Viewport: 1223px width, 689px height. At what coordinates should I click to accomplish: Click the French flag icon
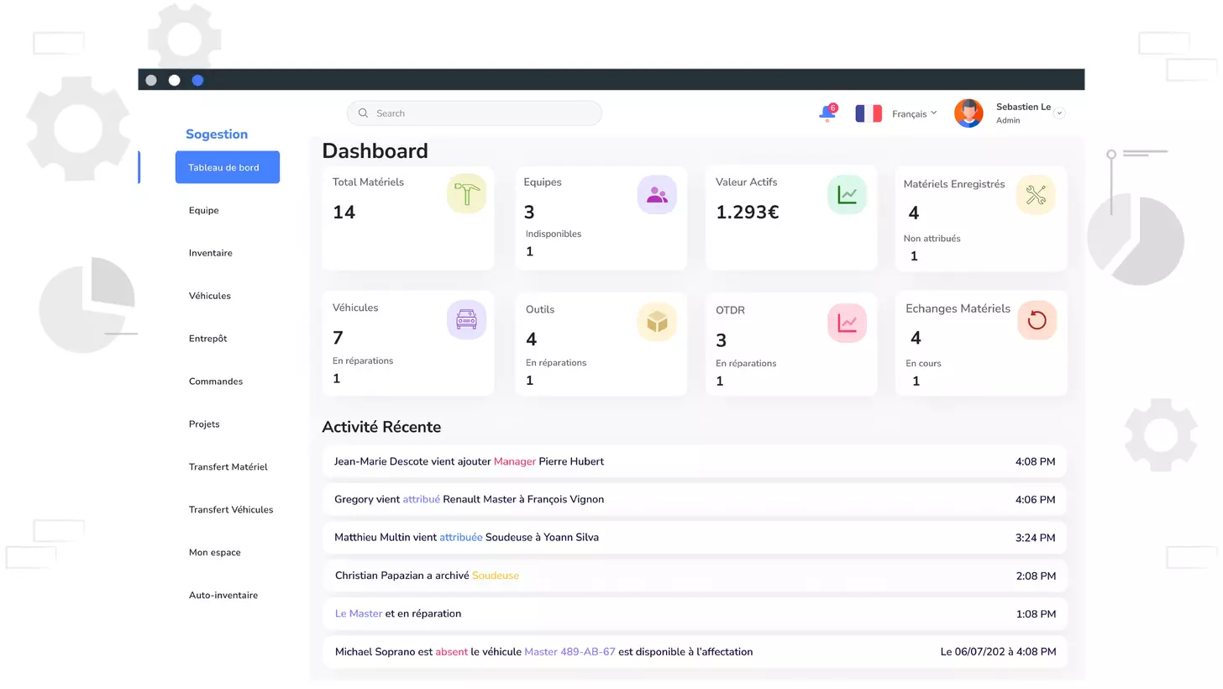pyautogui.click(x=869, y=113)
